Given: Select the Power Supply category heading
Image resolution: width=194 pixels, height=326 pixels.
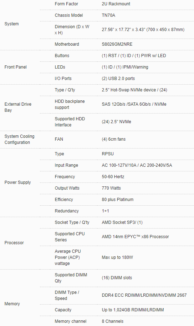Looking at the screenshot, I should pos(18,182).
